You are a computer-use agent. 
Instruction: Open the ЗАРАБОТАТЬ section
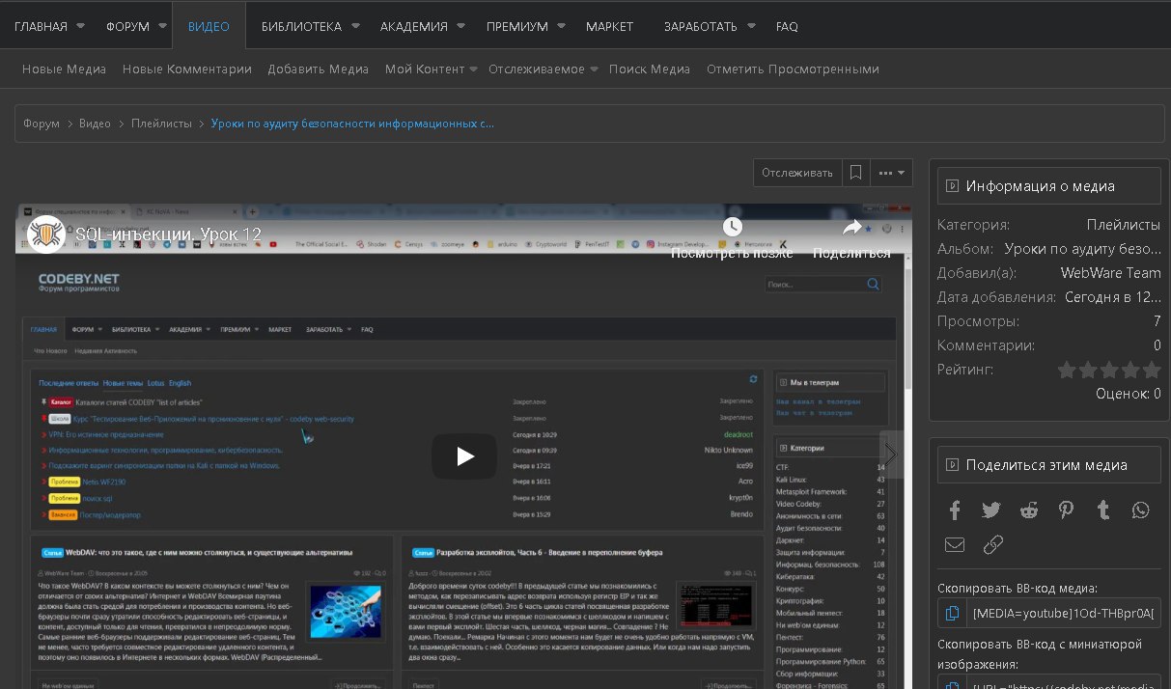(700, 26)
